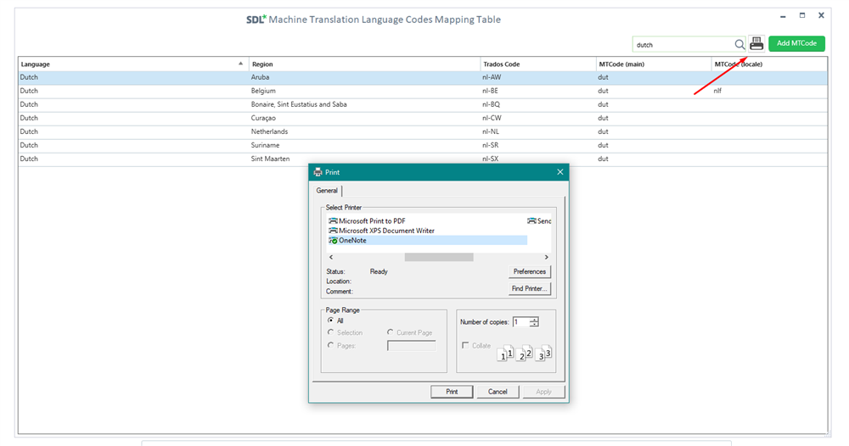Screen dimensions: 849x446
Task: Select the Aruba region cell
Action: [364, 77]
